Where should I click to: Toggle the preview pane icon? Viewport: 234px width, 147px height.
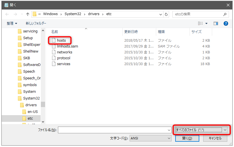pos(216,23)
